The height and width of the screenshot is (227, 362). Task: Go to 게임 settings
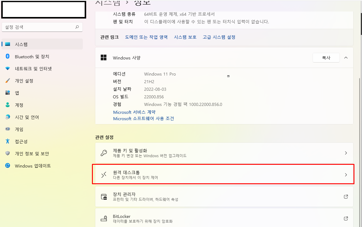[42, 129]
